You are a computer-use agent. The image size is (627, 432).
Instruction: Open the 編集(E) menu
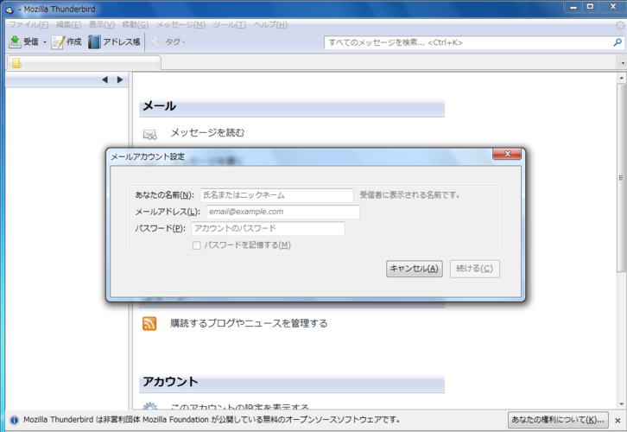(x=68, y=25)
